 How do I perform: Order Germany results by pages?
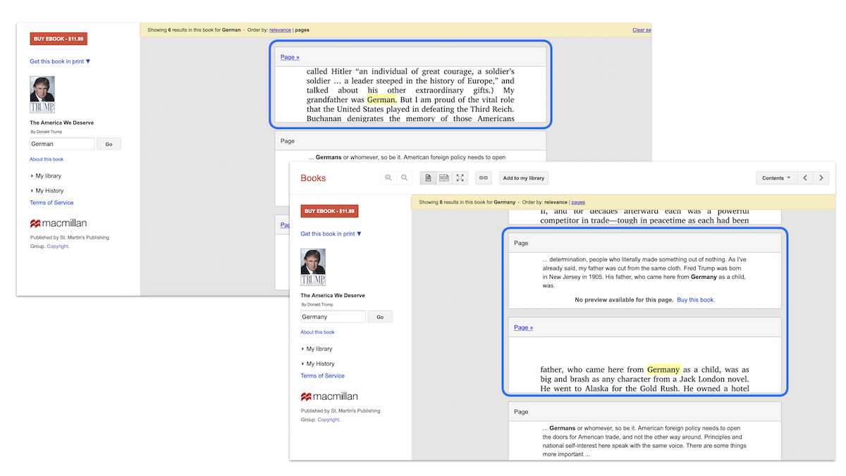pos(578,202)
